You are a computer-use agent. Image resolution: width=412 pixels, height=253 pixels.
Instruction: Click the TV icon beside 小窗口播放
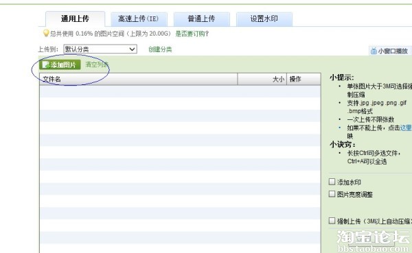pyautogui.click(x=374, y=51)
